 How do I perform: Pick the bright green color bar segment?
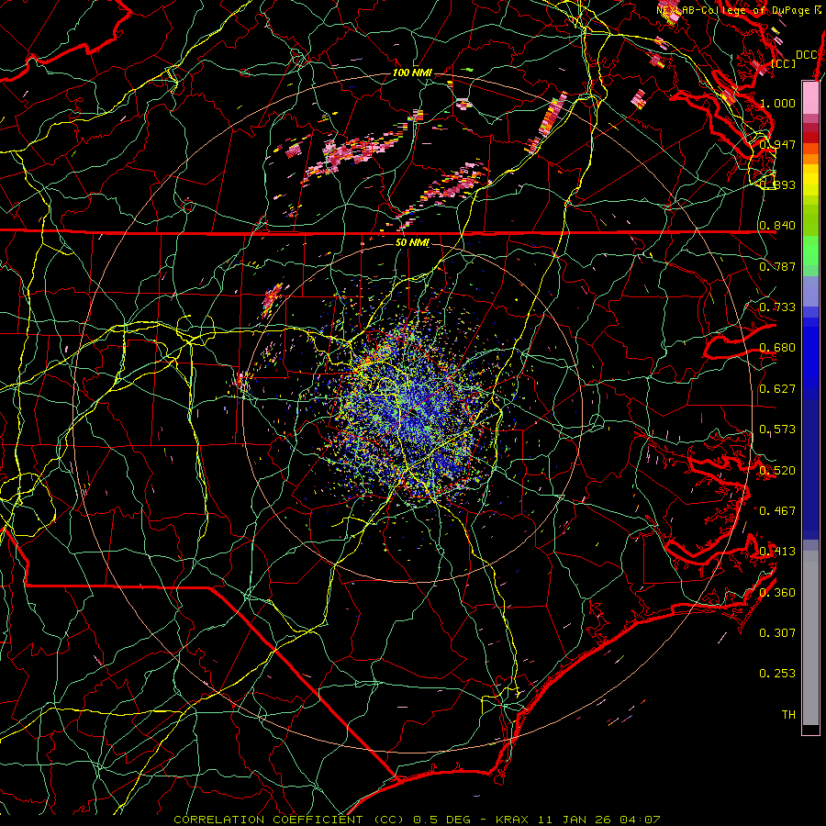pyautogui.click(x=810, y=251)
